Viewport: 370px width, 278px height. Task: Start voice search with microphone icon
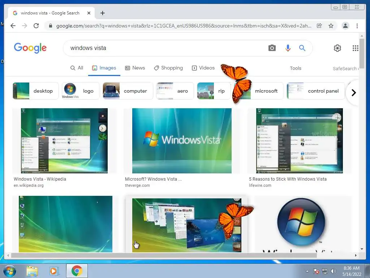pos(288,48)
